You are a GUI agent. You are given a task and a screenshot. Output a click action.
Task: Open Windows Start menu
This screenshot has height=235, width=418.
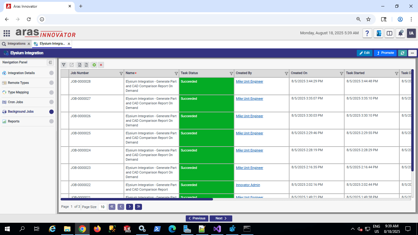pyautogui.click(x=7, y=229)
